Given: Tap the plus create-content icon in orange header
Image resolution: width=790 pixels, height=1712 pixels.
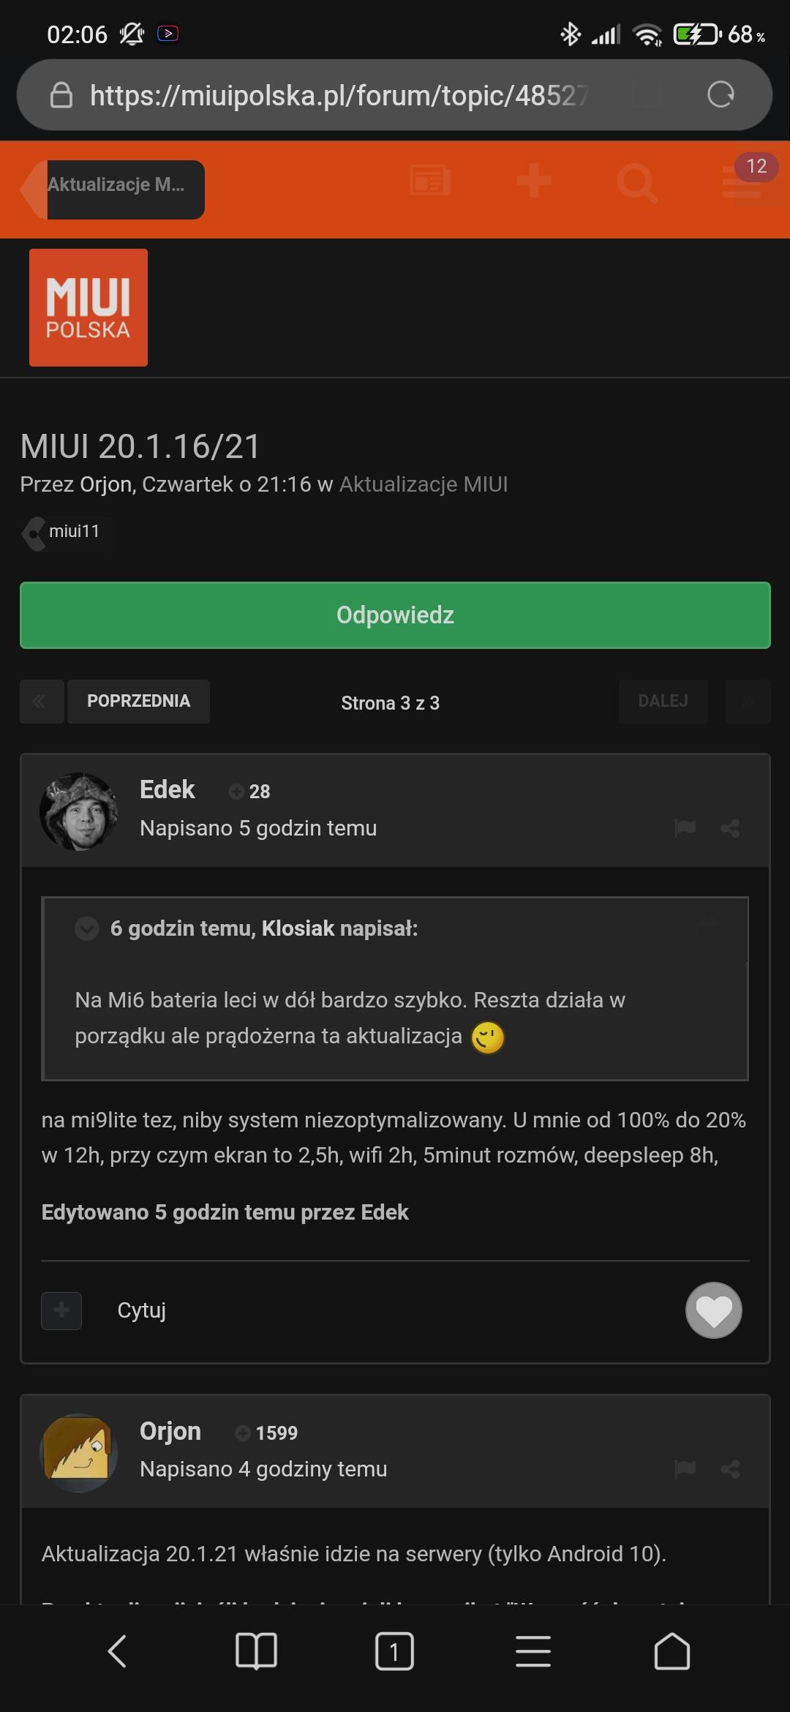Looking at the screenshot, I should coord(534,181).
